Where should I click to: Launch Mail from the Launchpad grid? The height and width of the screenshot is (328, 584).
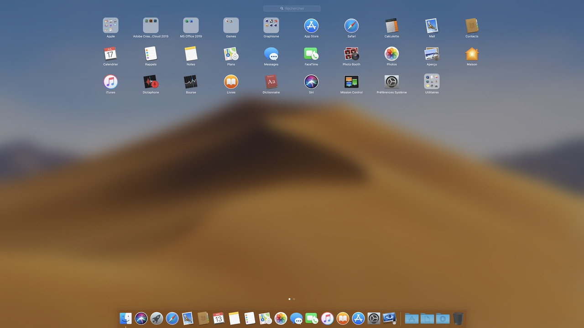[x=432, y=26]
